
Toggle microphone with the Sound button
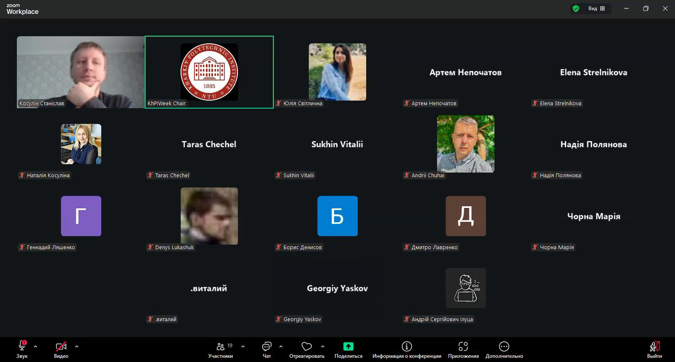(22, 346)
